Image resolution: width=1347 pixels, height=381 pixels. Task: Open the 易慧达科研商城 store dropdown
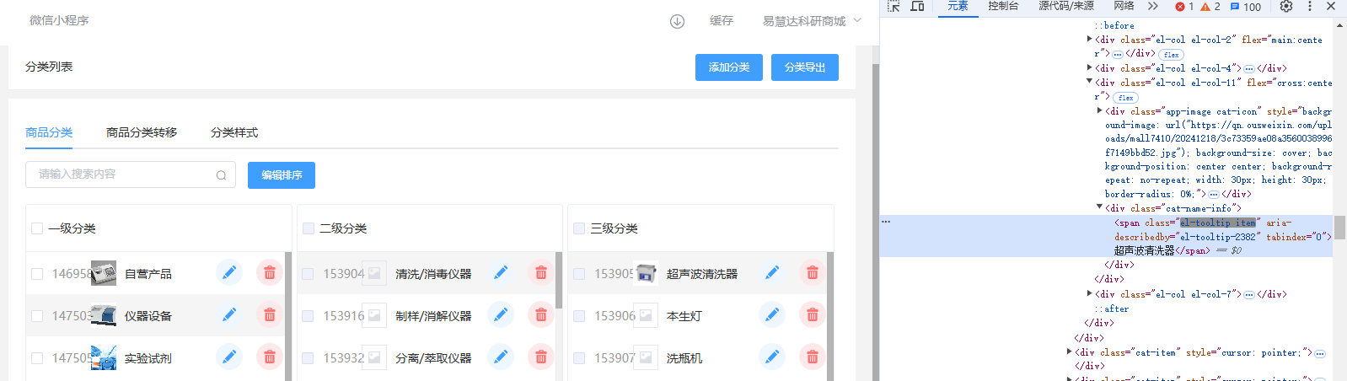tap(812, 21)
